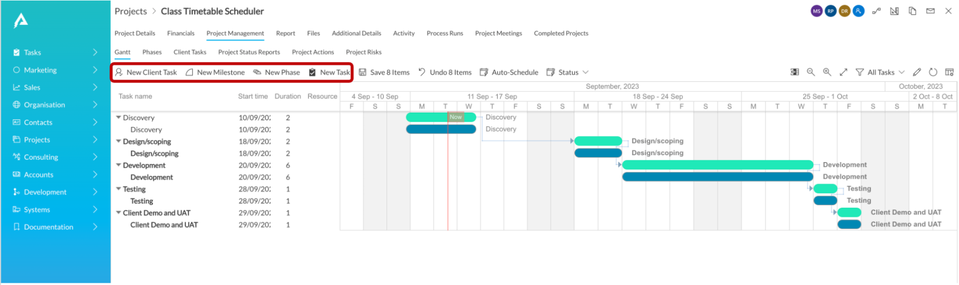Click New Milestone button

(x=215, y=72)
